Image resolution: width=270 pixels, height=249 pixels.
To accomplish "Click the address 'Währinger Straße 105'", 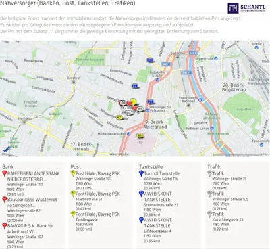I will coord(230,199).
